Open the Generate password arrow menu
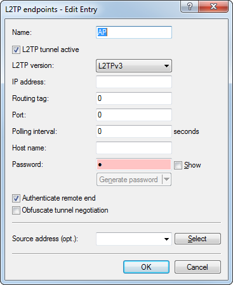The width and height of the screenshot is (233, 285). pyautogui.click(x=167, y=180)
